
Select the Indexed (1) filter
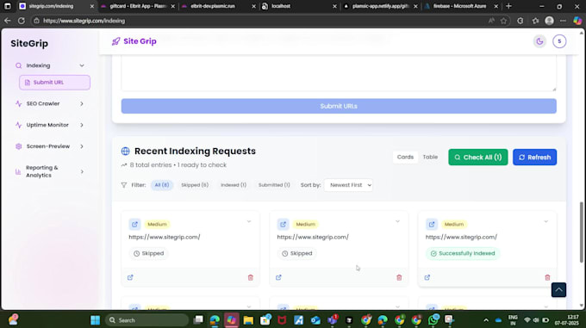(234, 185)
